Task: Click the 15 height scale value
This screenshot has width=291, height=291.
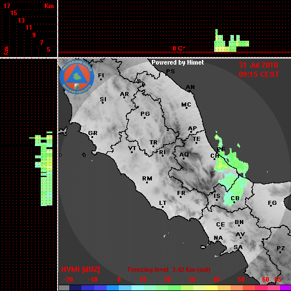Action: click(x=14, y=13)
